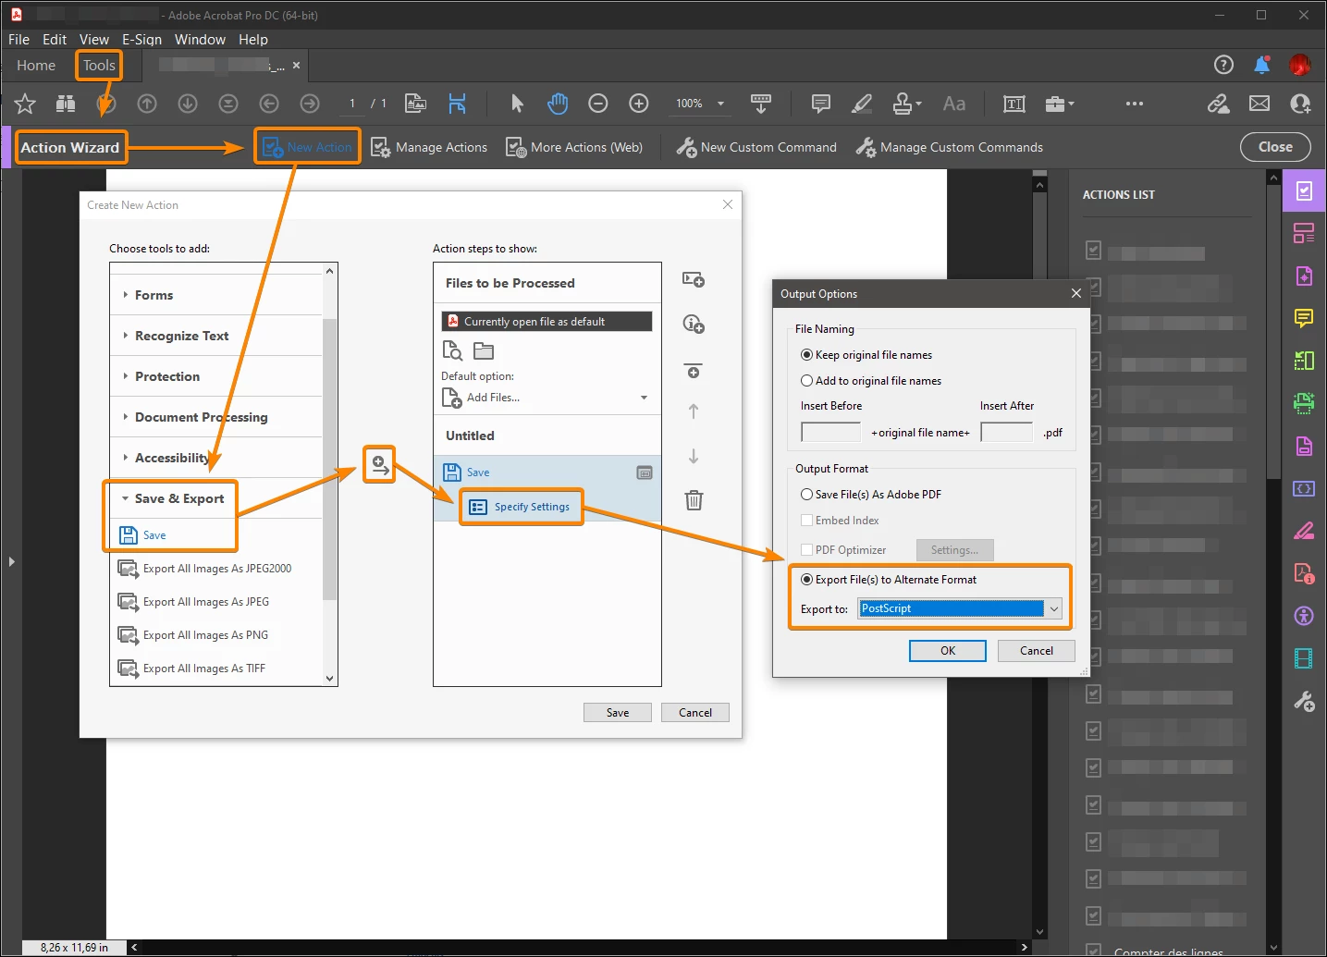The image size is (1327, 957).
Task: Click the add divider icon
Action: coord(694,371)
